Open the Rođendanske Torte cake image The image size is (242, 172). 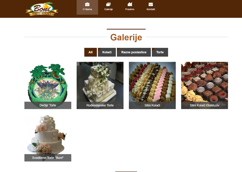click(x=100, y=85)
